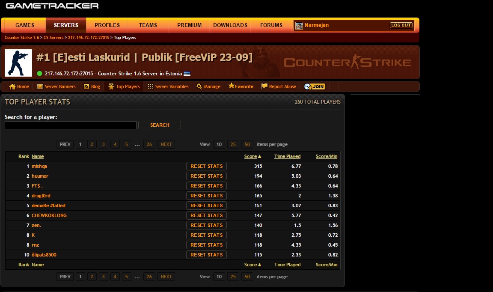Sort by Time Played in top header
Image resolution: width=493 pixels, height=292 pixels.
point(288,156)
